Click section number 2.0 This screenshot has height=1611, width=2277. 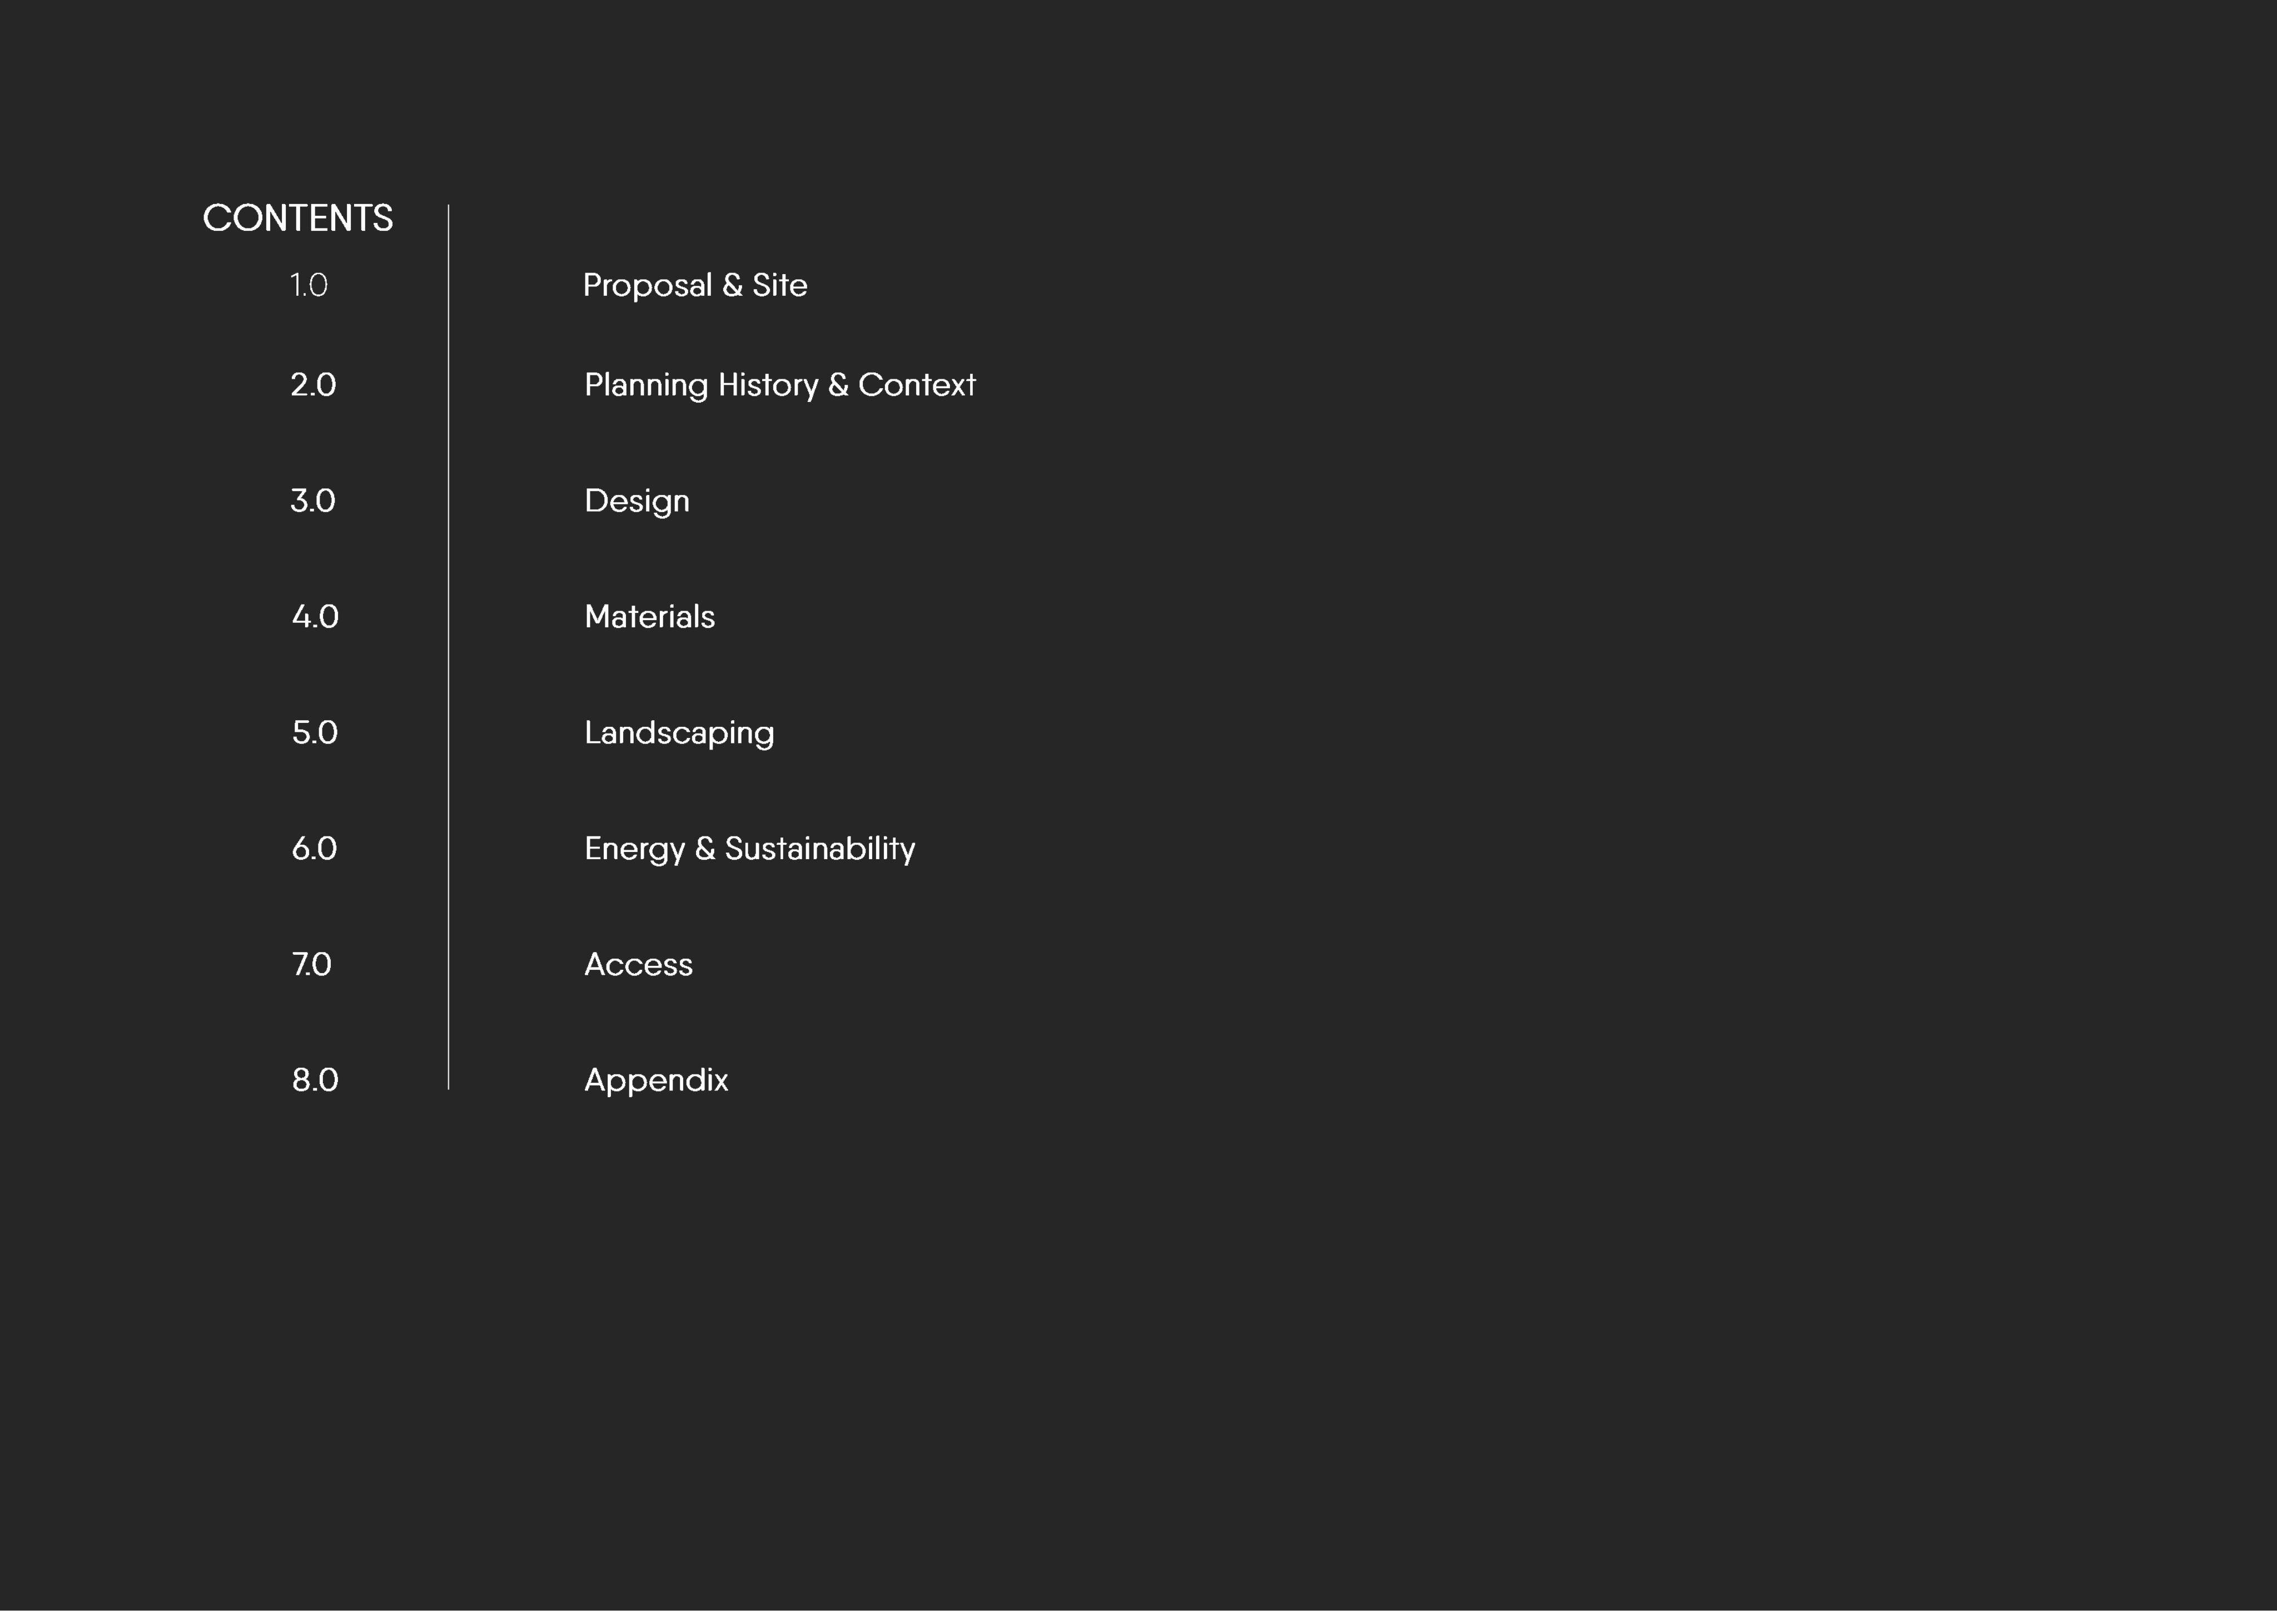point(314,385)
